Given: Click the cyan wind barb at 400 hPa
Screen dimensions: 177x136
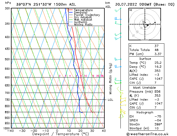Looking at the screenshot, I should (118, 38).
